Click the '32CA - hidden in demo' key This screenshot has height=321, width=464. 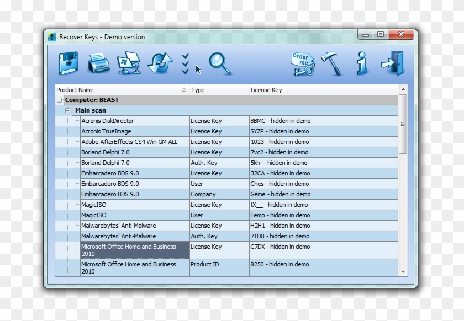pos(280,173)
